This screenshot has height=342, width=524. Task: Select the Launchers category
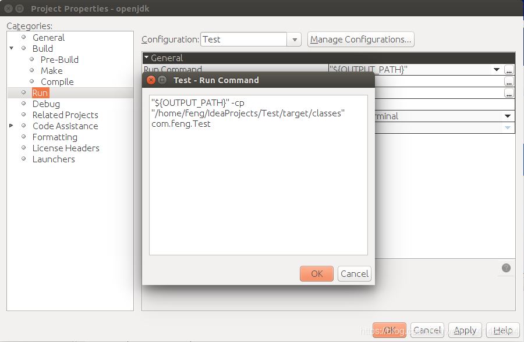[x=54, y=159]
